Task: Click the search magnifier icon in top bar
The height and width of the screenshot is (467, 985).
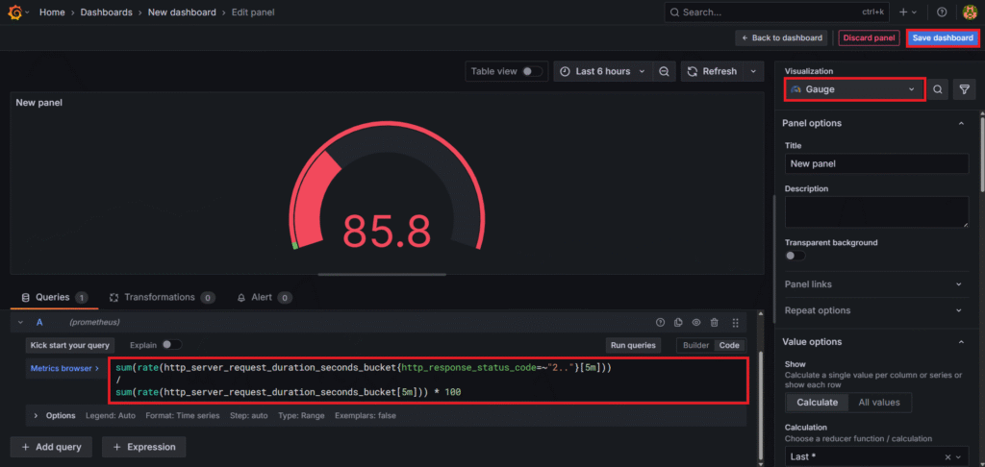Action: click(x=674, y=12)
